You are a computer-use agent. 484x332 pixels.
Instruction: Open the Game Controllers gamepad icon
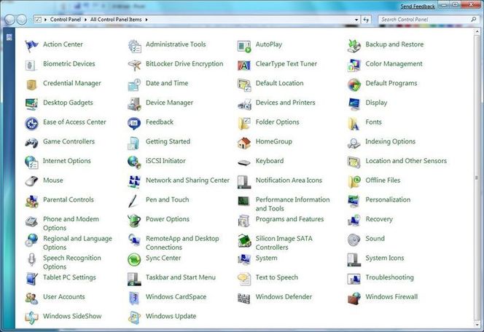31,143
